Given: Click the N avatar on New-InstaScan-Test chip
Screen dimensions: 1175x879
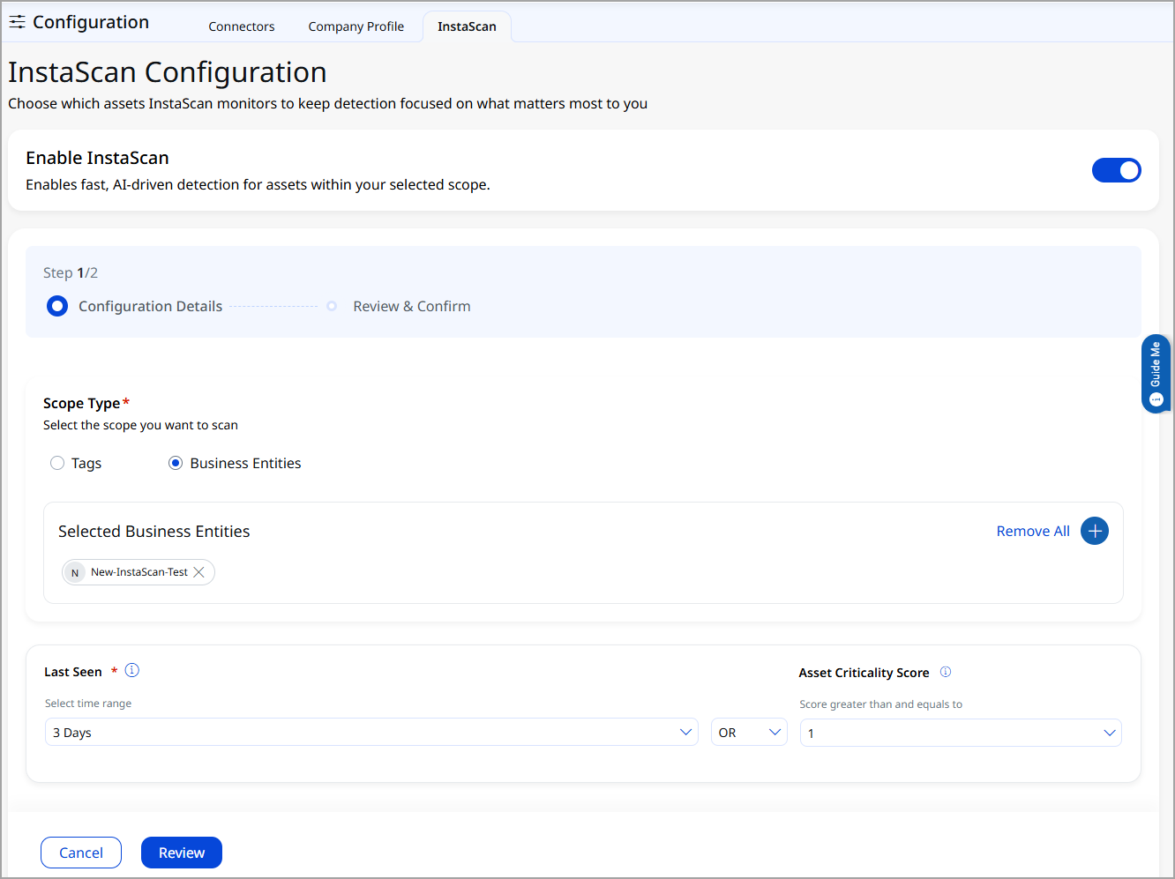Looking at the screenshot, I should [x=75, y=572].
